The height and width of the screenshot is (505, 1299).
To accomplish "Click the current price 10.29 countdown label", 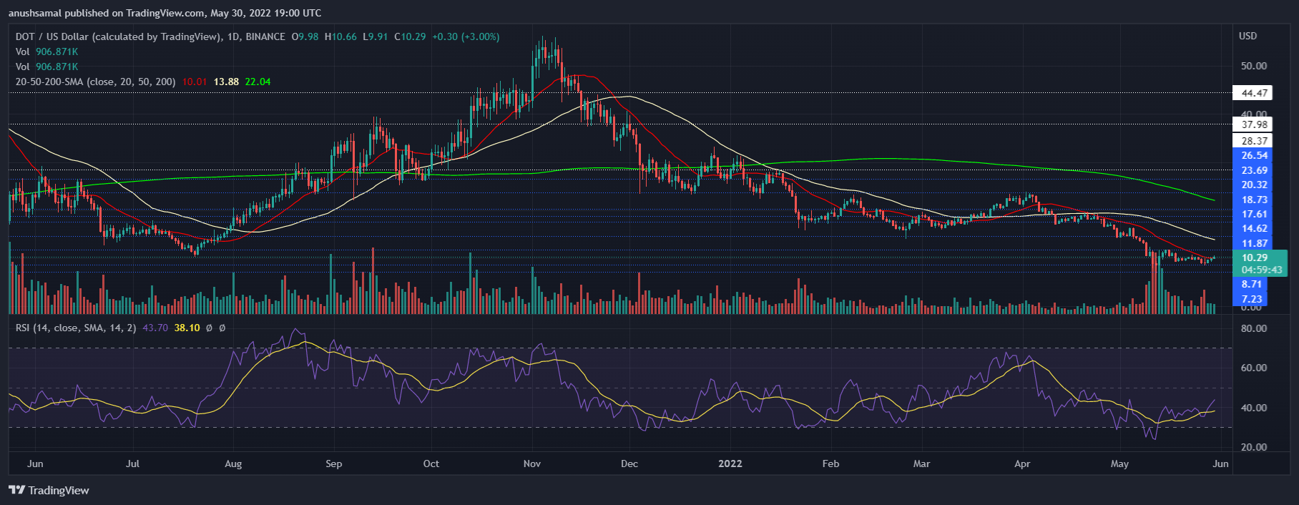I will click(1260, 263).
